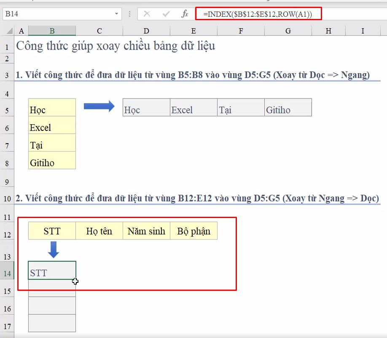
Task: Click the Cancel (X) icon beside formula bar
Action: 148,14
